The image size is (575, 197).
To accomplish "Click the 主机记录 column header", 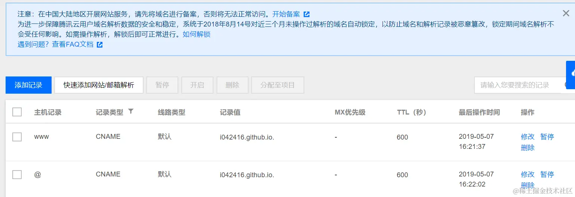I will (48, 112).
